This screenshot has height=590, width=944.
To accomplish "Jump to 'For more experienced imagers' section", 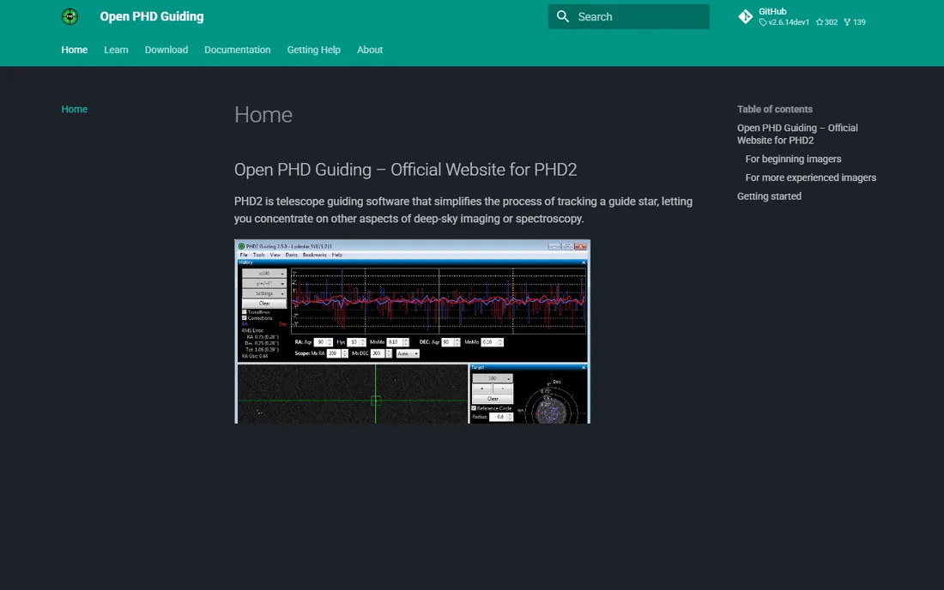I will coord(810,178).
